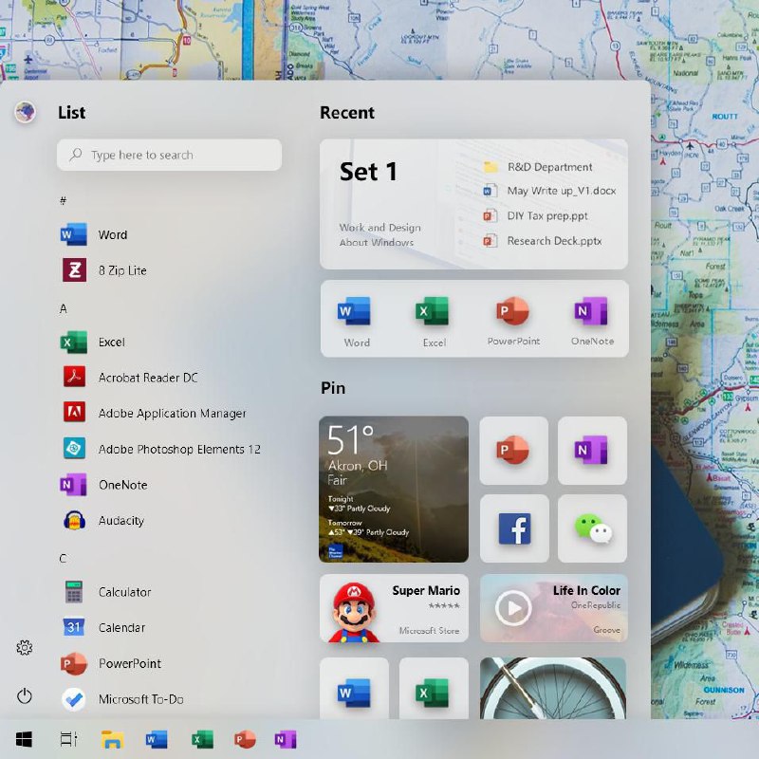Open Excel from the taskbar

click(x=202, y=739)
